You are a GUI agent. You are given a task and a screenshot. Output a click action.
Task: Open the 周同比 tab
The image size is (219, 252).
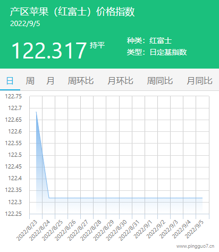[x=160, y=81]
